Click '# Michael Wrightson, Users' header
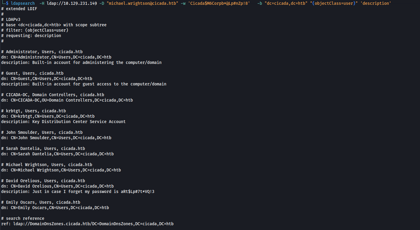Viewport: 420px width, 230px height. tap(47, 165)
